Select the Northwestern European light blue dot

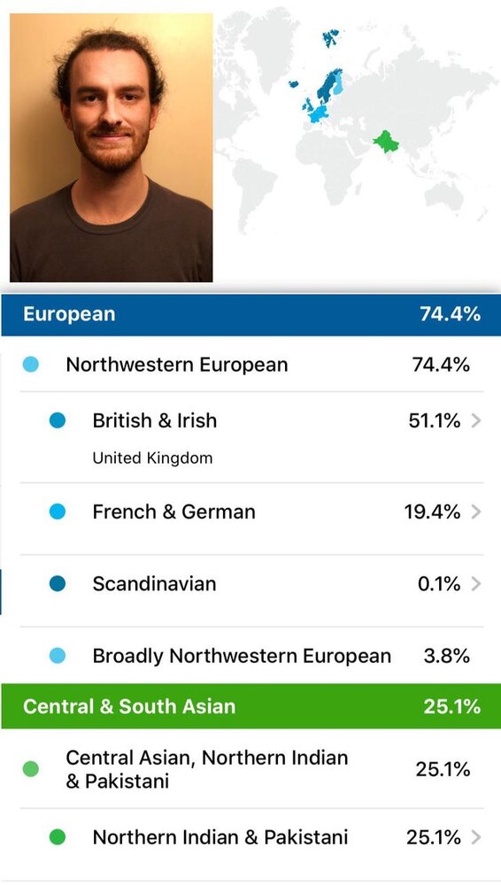click(30, 364)
